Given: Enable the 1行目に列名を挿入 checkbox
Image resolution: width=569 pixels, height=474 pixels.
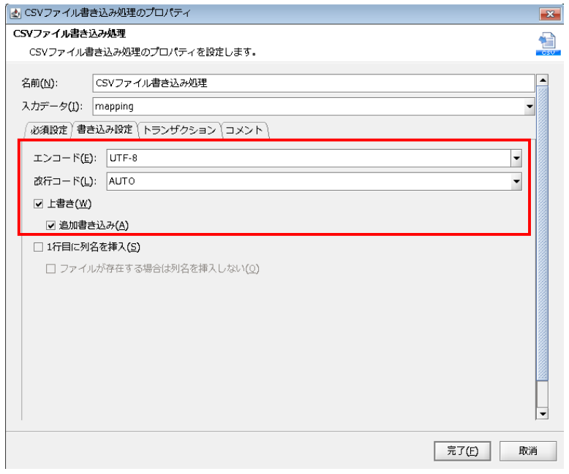Looking at the screenshot, I should (x=39, y=247).
